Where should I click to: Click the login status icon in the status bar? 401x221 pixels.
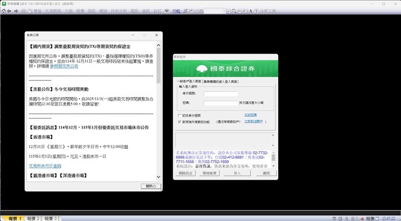pos(362,219)
